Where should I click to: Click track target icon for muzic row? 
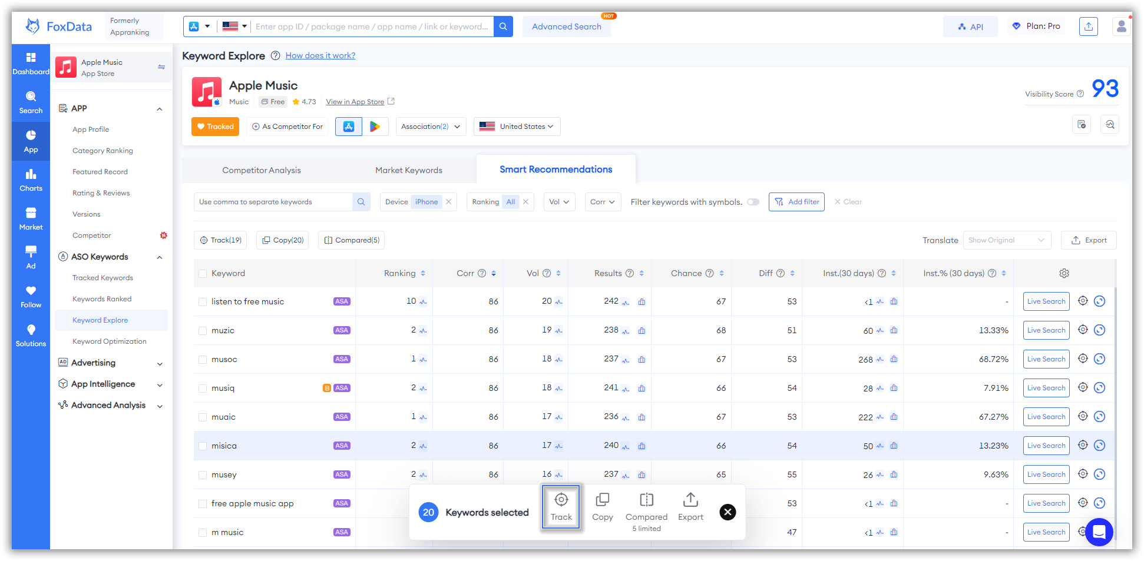coord(1083,330)
